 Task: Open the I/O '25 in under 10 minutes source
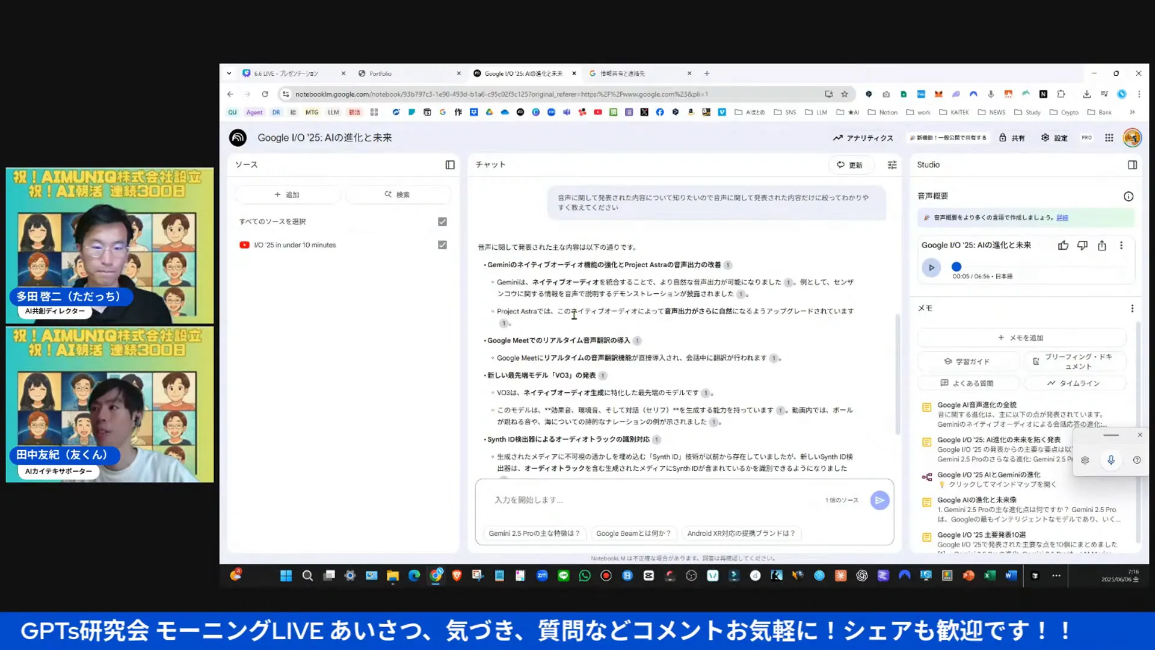click(x=295, y=245)
